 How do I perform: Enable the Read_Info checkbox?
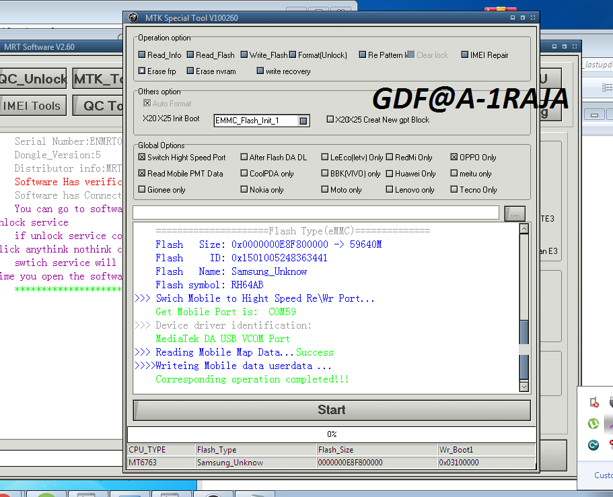pos(142,55)
